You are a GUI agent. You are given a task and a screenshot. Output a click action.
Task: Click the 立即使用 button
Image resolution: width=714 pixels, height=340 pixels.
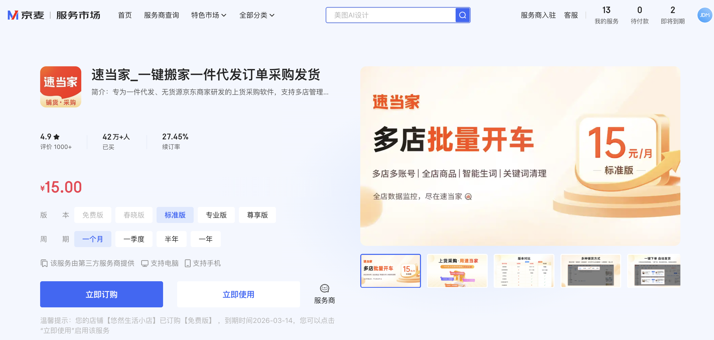(238, 294)
